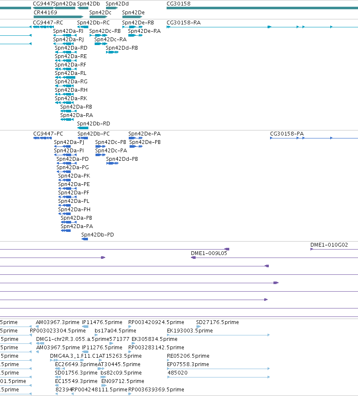Click EST RP003639369.5prime

click(x=156, y=389)
